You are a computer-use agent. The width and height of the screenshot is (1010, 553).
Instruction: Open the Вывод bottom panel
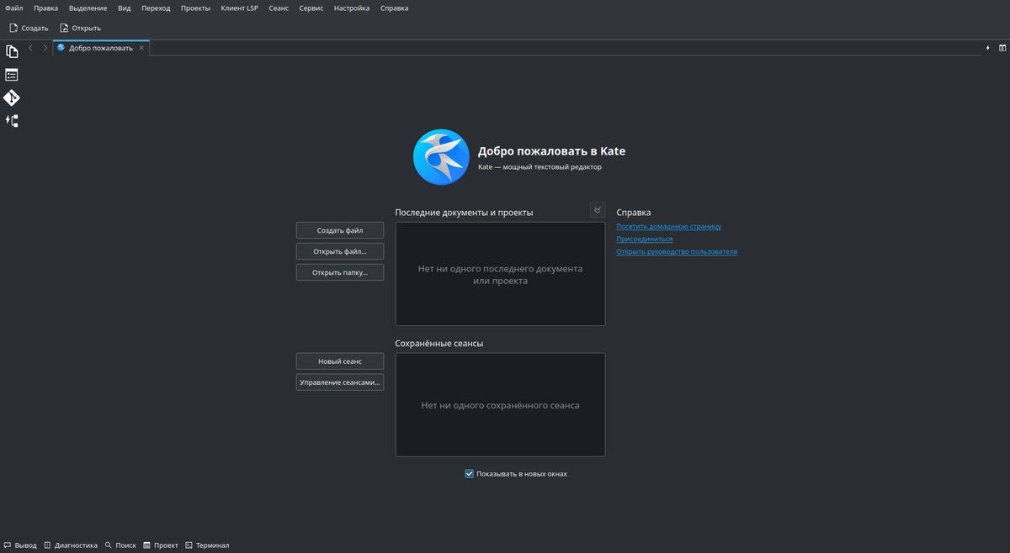click(x=20, y=545)
